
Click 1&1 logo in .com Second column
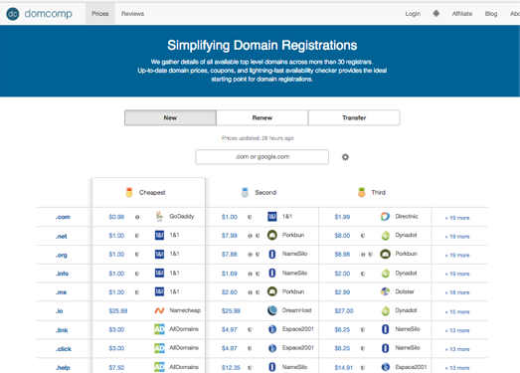[x=272, y=217]
